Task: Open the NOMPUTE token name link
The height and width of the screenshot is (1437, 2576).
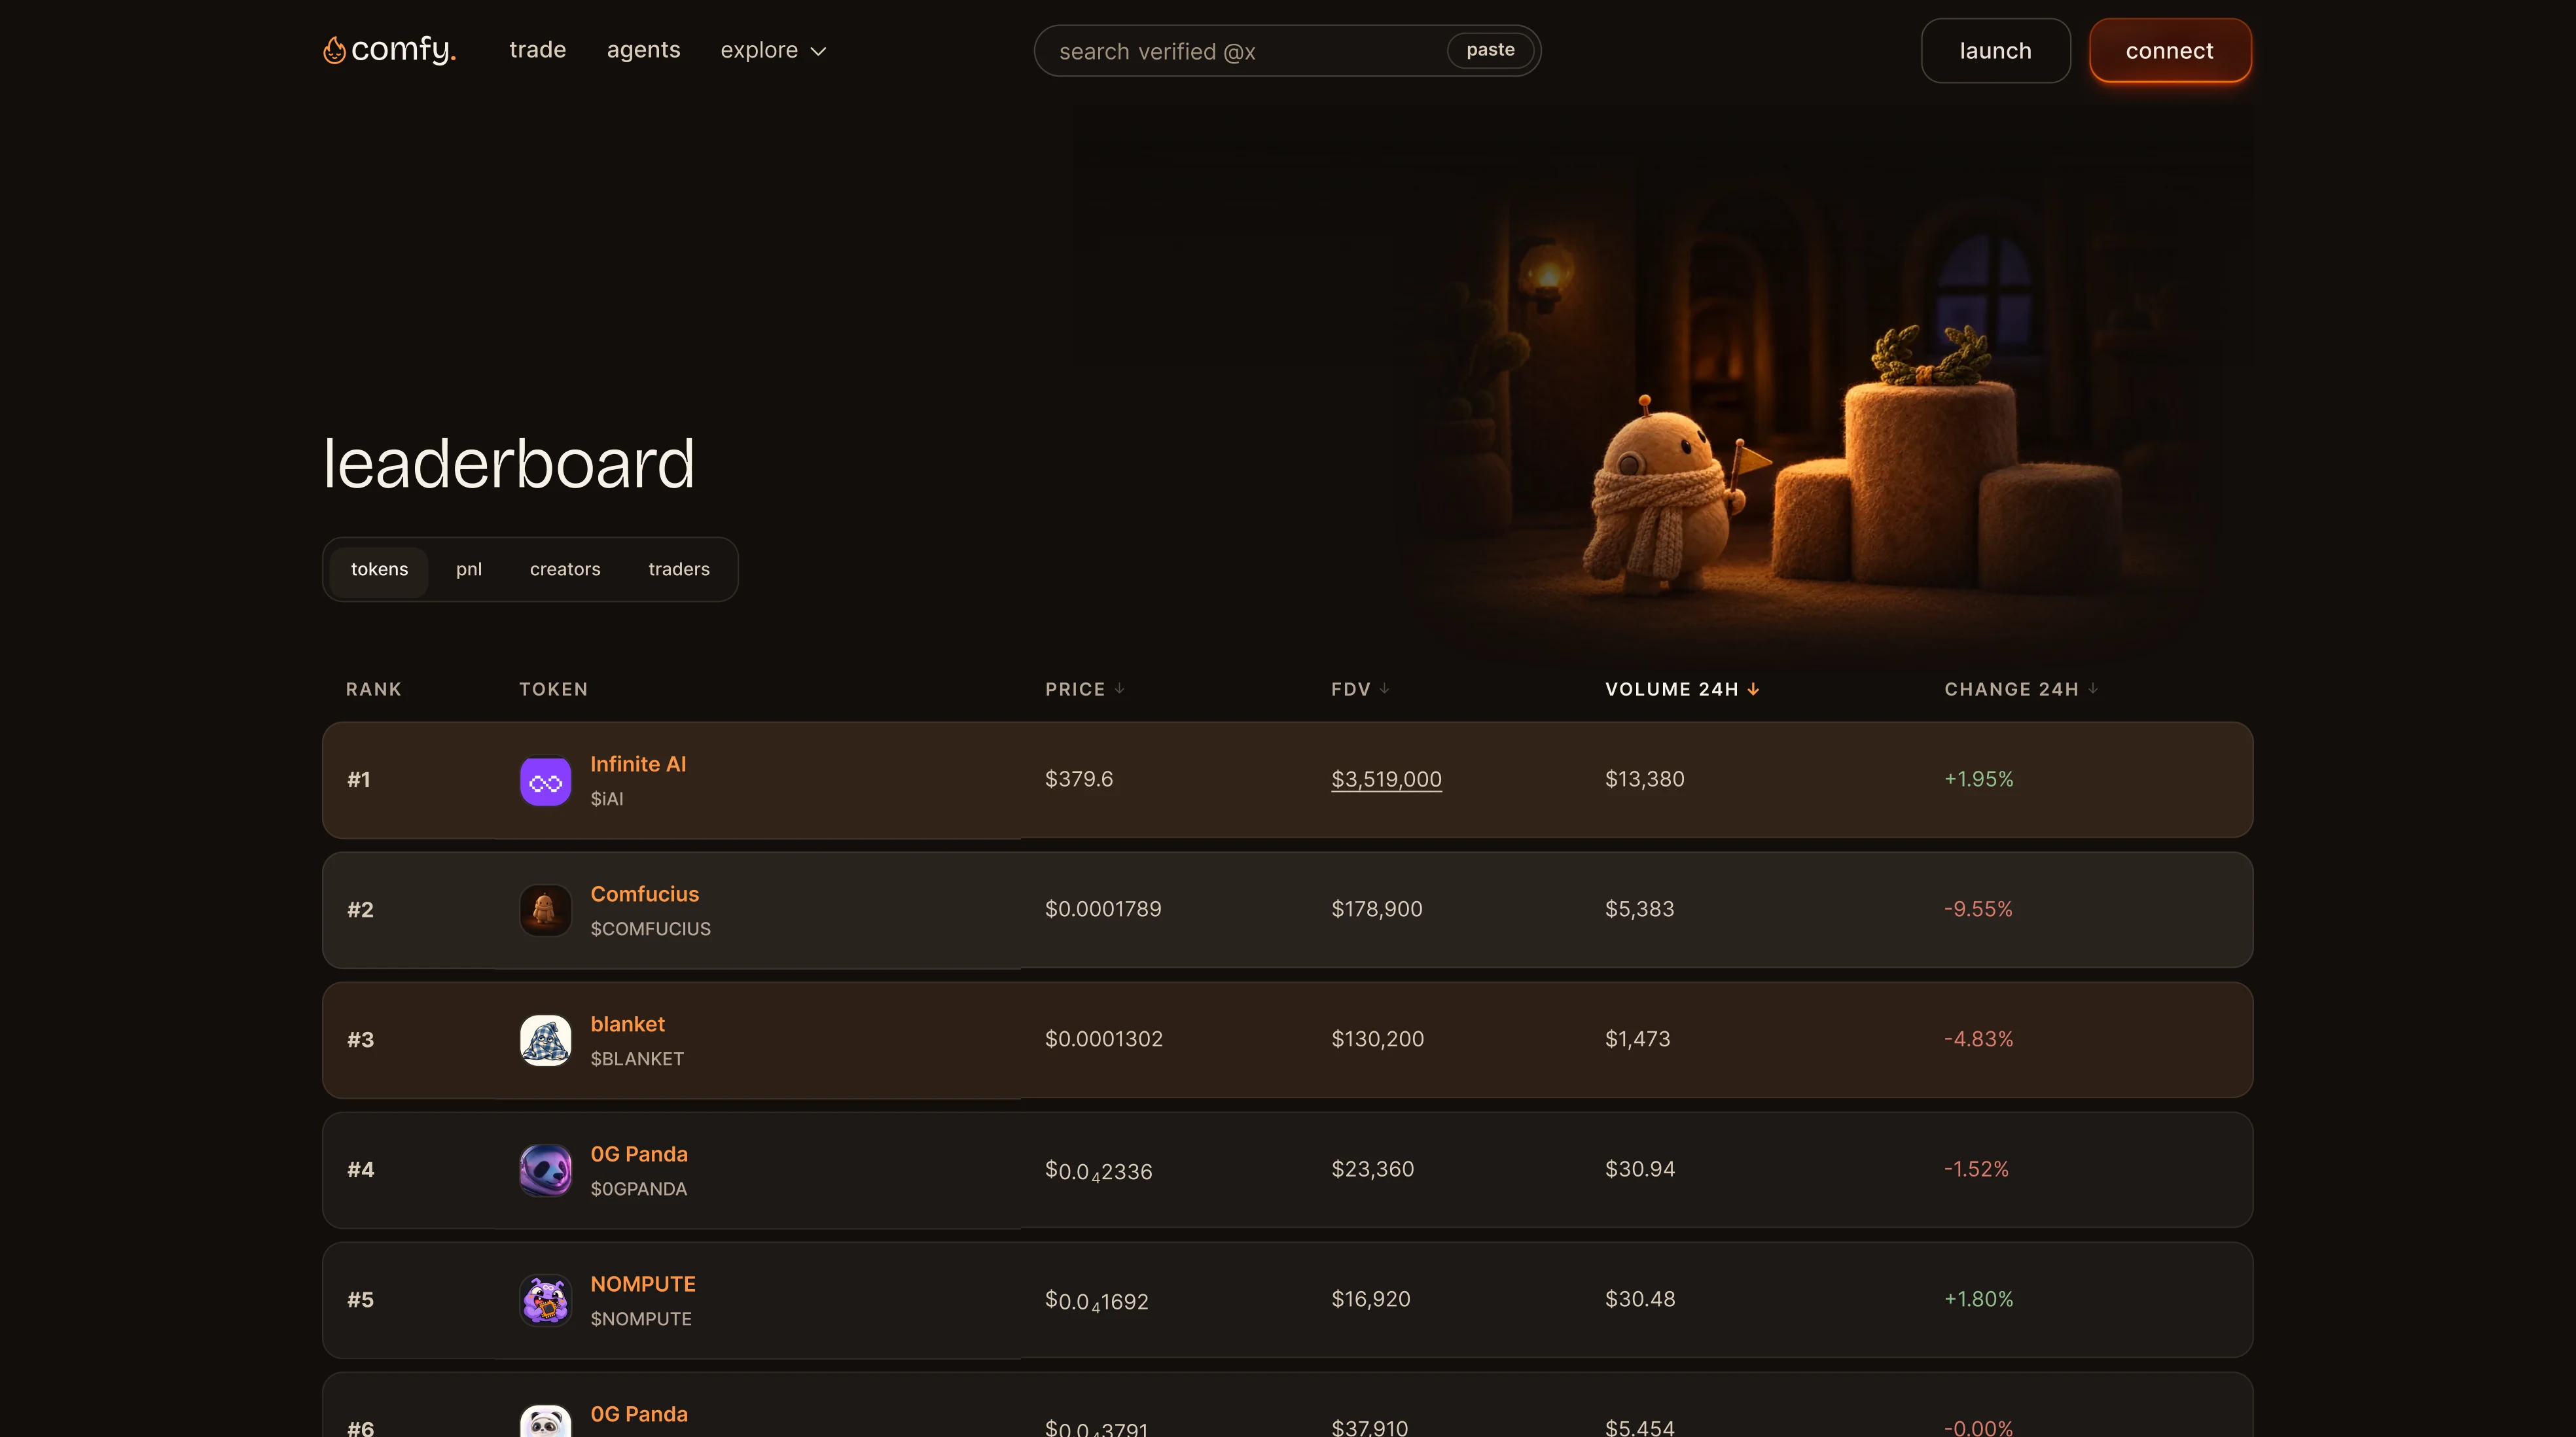Action: 642,1284
